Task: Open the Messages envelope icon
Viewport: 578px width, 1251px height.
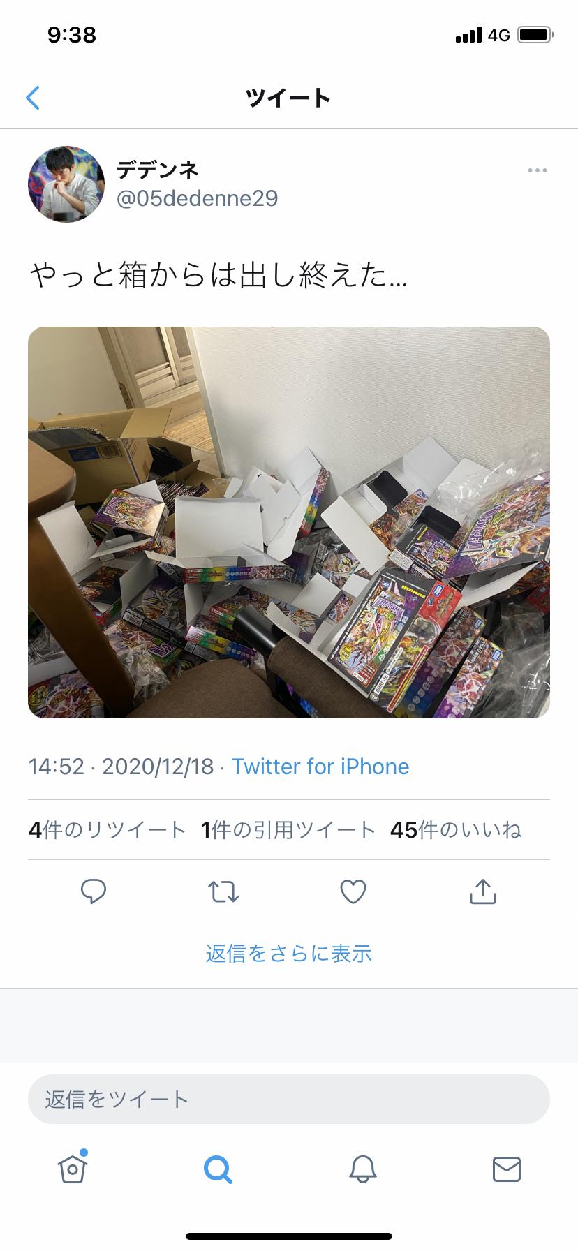Action: tap(507, 1169)
